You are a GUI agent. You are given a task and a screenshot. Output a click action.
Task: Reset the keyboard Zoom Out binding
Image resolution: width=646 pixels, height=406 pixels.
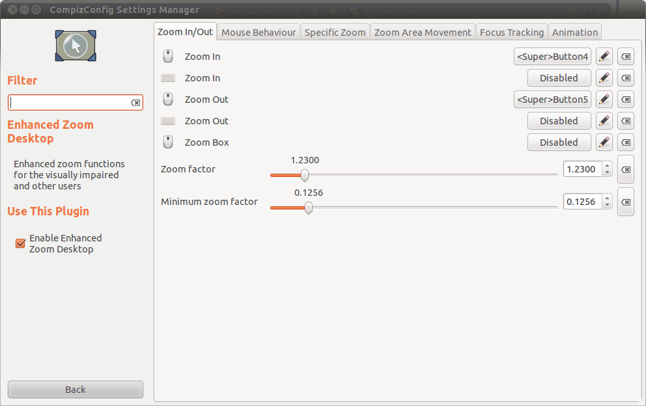625,120
